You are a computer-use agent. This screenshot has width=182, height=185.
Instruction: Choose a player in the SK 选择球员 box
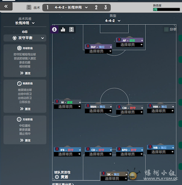point(114,178)
